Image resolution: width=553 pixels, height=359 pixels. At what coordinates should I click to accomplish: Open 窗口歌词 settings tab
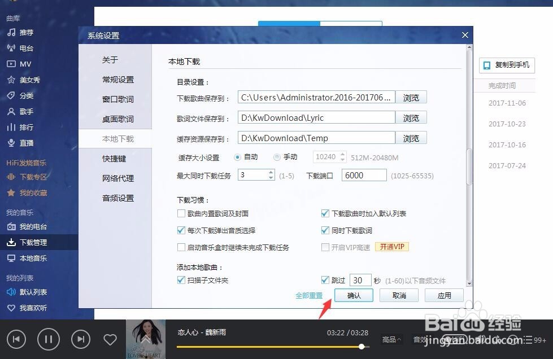pyautogui.click(x=118, y=99)
